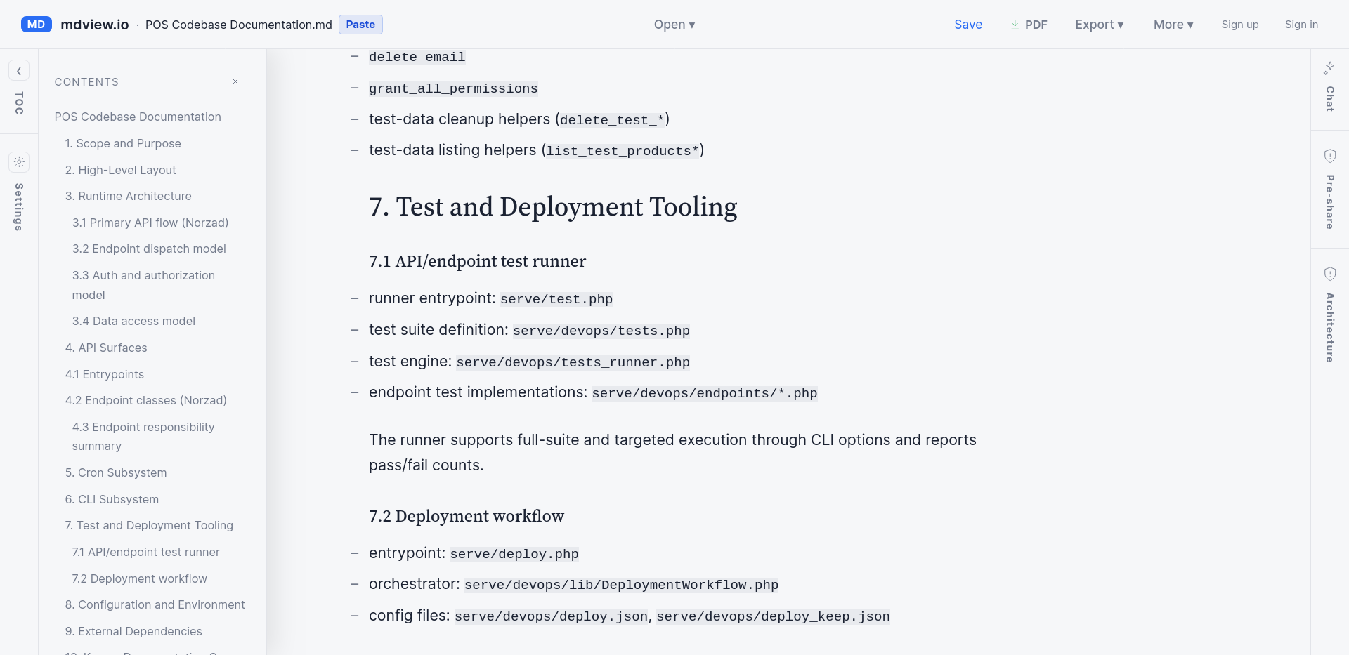This screenshot has width=1349, height=655.
Task: Open the TOC vertical tab
Action: point(19,102)
